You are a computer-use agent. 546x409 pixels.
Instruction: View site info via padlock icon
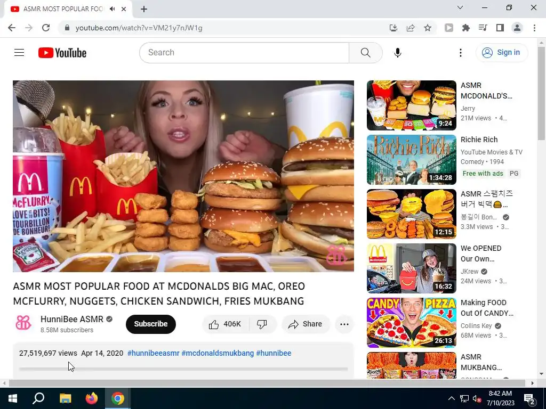(67, 28)
